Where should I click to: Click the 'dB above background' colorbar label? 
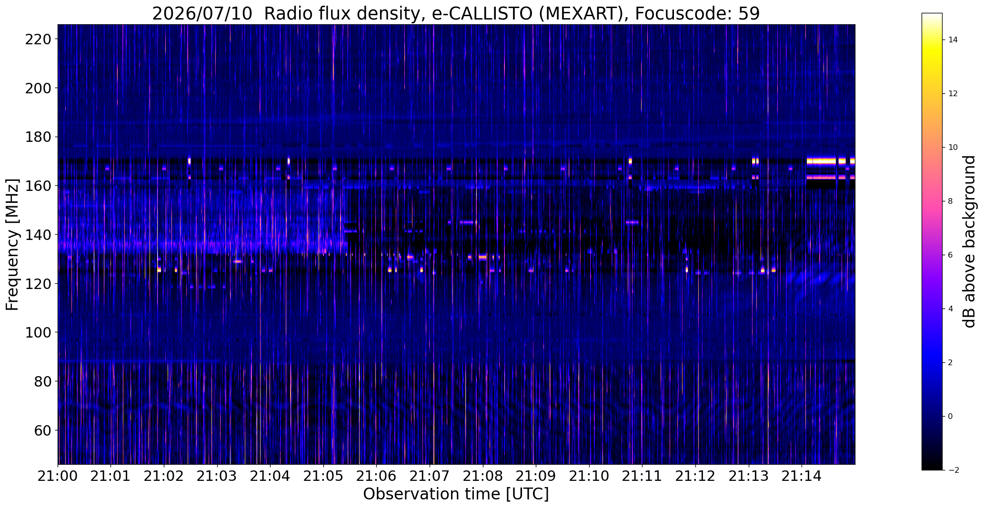tap(969, 241)
